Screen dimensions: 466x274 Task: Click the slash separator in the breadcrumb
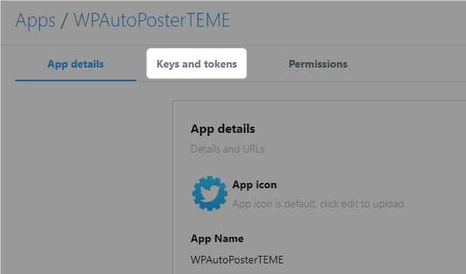pyautogui.click(x=64, y=20)
